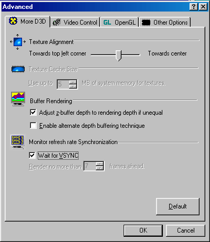
Task: Uncheck Adjust z-buffer depth checkbox
Action: point(33,113)
